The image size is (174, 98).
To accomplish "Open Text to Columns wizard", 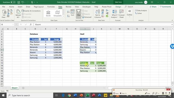I will click(x=98, y=14).
